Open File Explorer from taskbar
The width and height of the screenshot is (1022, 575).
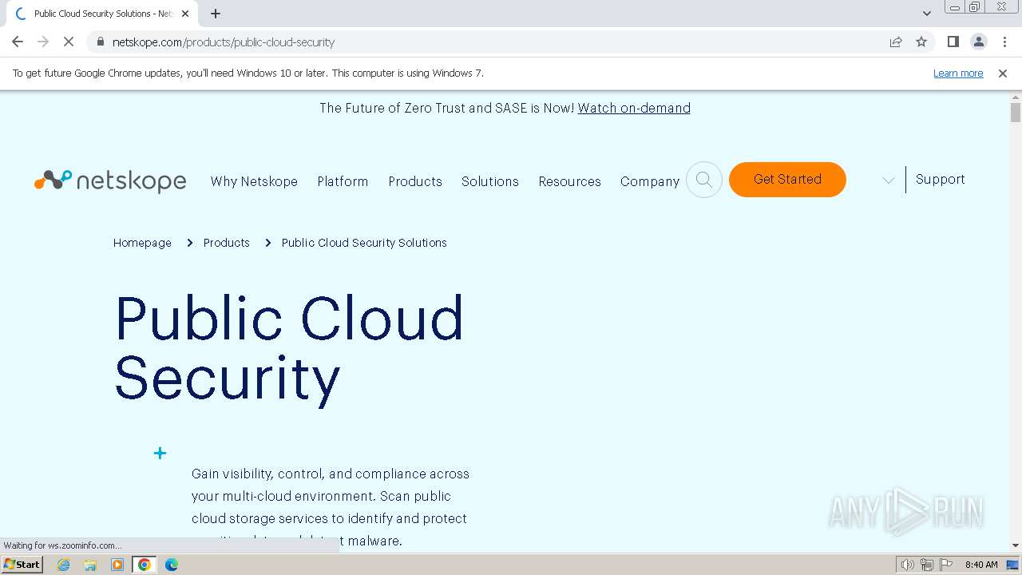tap(90, 565)
